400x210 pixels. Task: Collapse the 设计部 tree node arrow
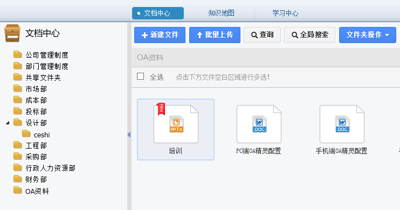(8, 123)
